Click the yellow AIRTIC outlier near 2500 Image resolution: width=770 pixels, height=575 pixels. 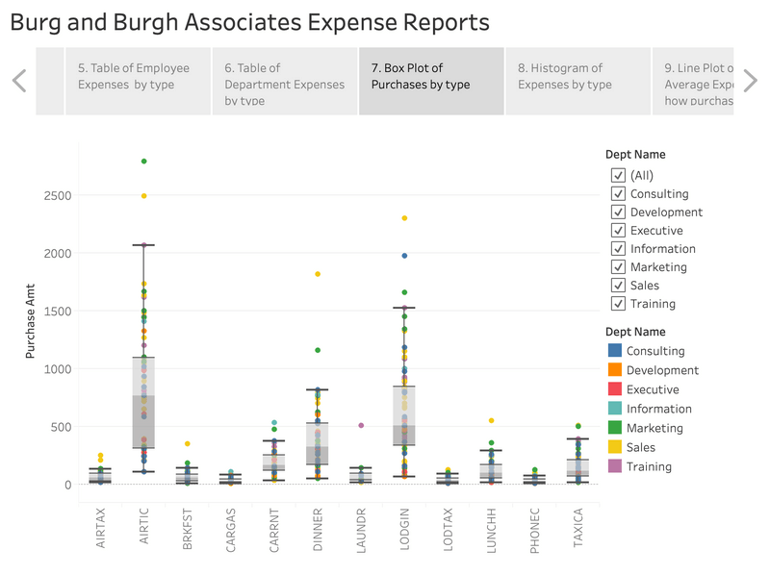[143, 196]
